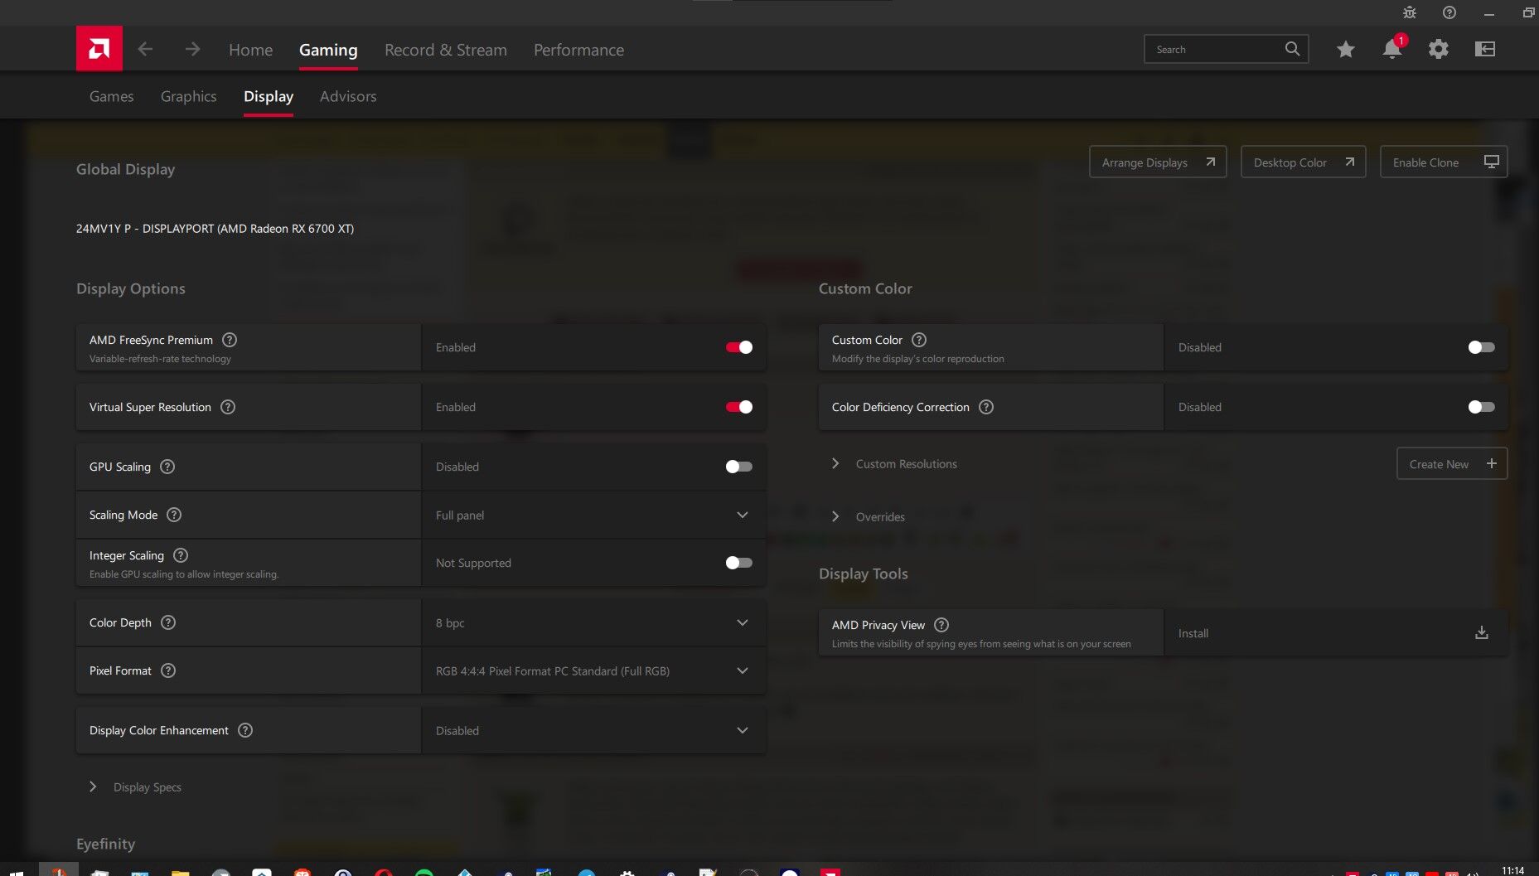Enable Custom Color toggle

[1482, 347]
